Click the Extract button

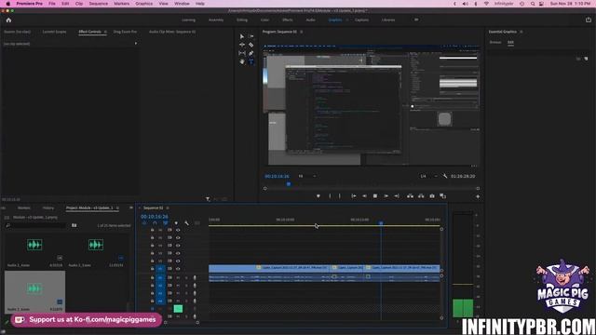click(421, 196)
